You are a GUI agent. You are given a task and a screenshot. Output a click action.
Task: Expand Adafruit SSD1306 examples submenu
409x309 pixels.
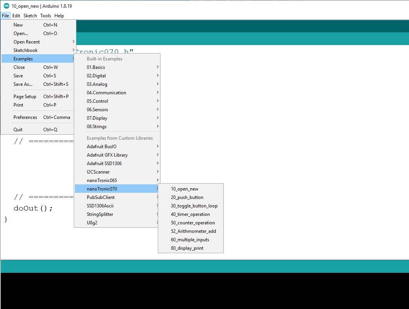point(104,164)
